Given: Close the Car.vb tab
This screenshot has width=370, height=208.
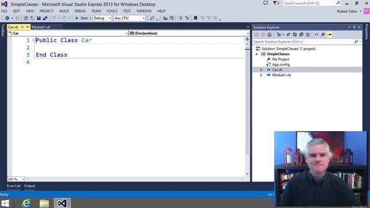Looking at the screenshot, I should (27, 27).
